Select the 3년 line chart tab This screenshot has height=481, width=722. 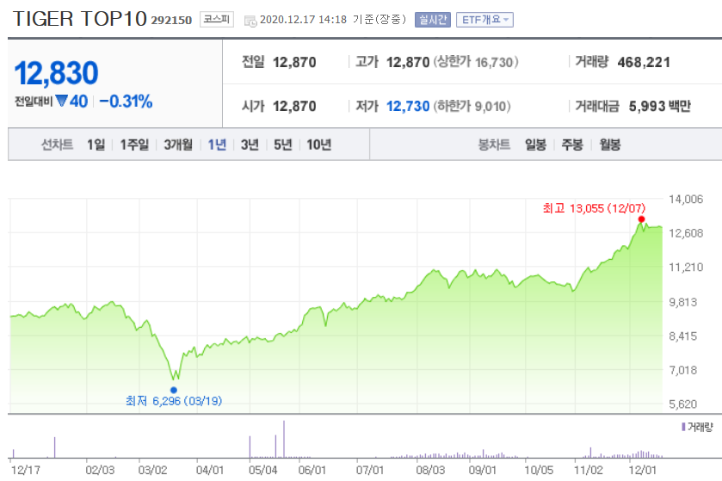pos(250,145)
